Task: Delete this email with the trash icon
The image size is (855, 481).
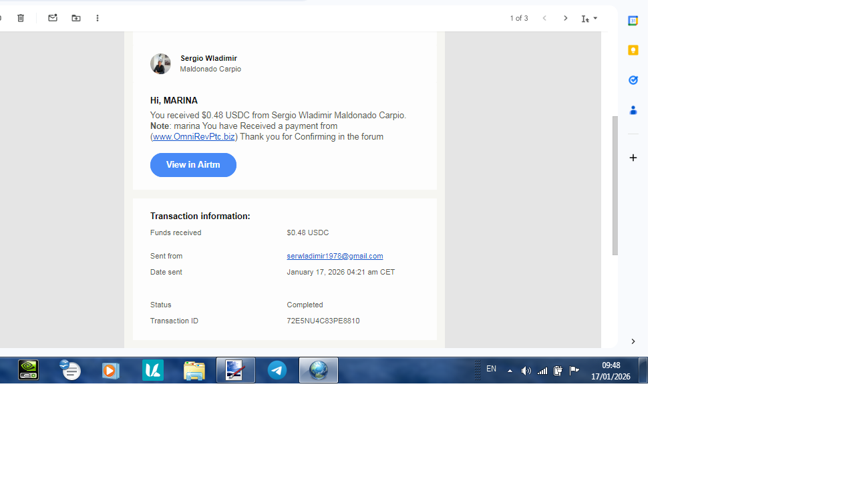Action: coord(21,18)
